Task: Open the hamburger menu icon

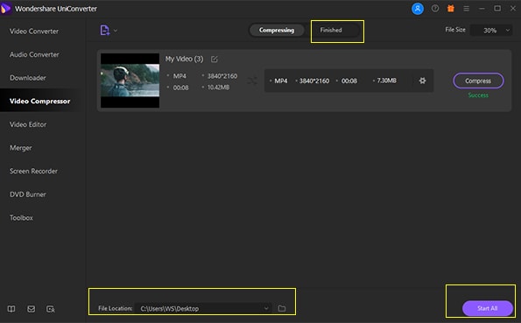Action: (466, 9)
